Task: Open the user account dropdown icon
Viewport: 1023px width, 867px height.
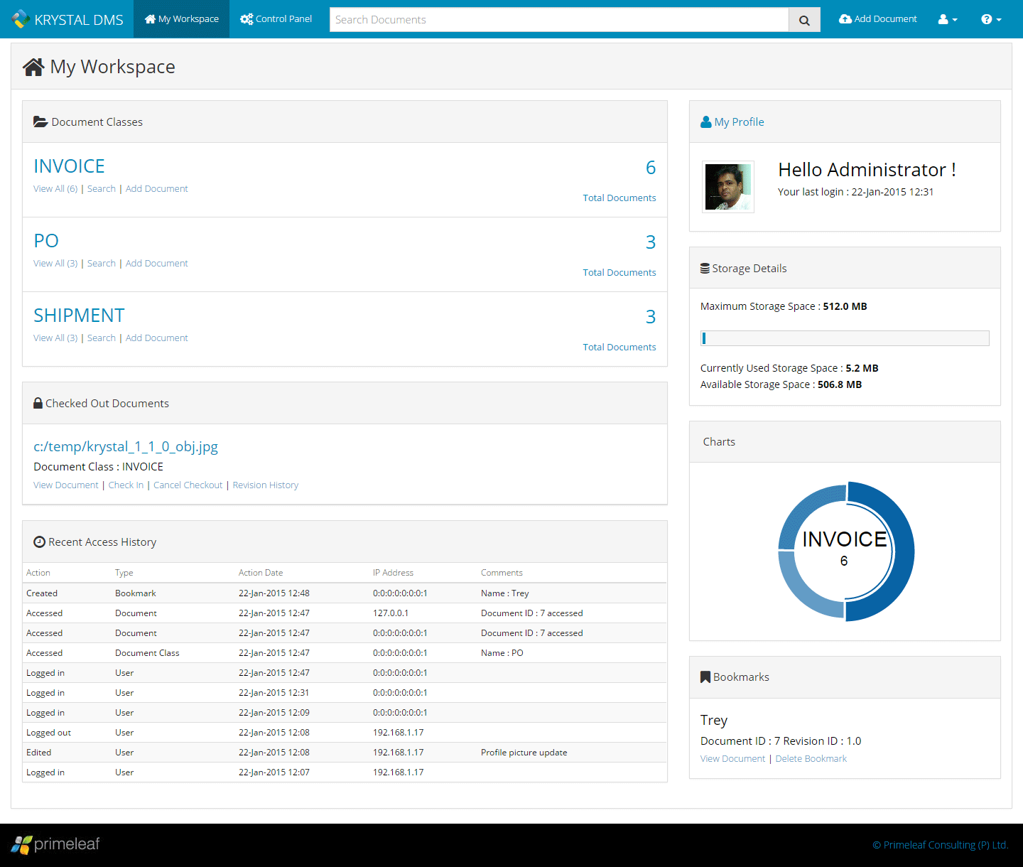Action: pyautogui.click(x=948, y=19)
